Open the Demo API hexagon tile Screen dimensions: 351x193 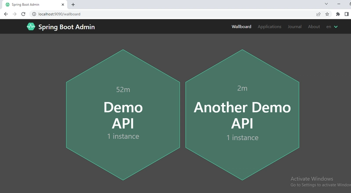click(x=123, y=115)
